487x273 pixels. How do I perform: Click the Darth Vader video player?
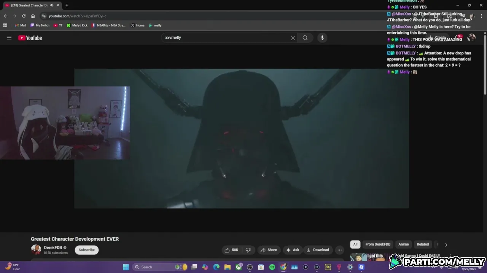(x=241, y=138)
